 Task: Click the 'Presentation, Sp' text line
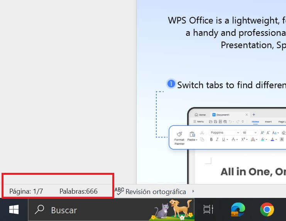coord(253,45)
